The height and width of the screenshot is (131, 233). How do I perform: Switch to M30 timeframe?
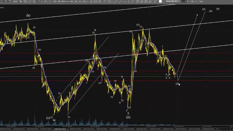(x=68, y=1)
